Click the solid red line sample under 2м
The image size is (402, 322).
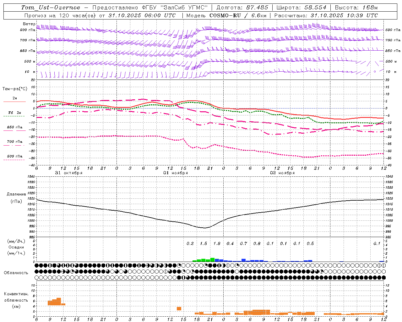pos(14,102)
